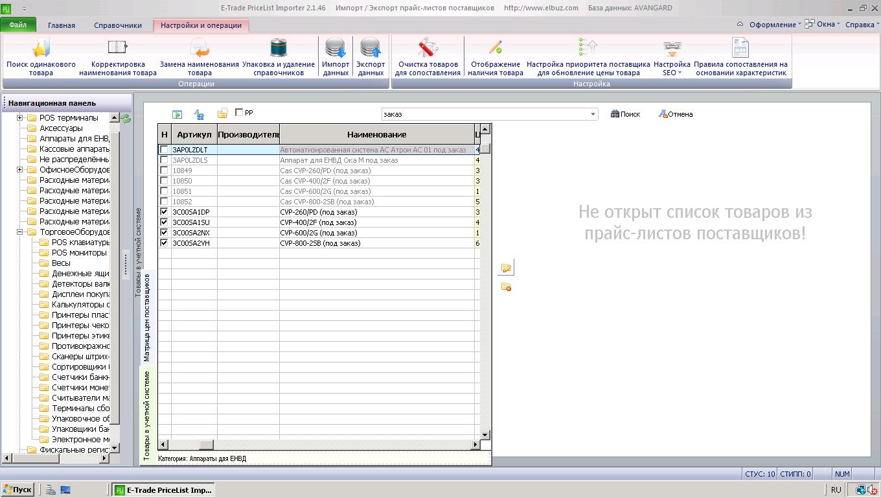The width and height of the screenshot is (881, 498).
Task: Click the show desktop quick launch icon
Action: coord(65,490)
